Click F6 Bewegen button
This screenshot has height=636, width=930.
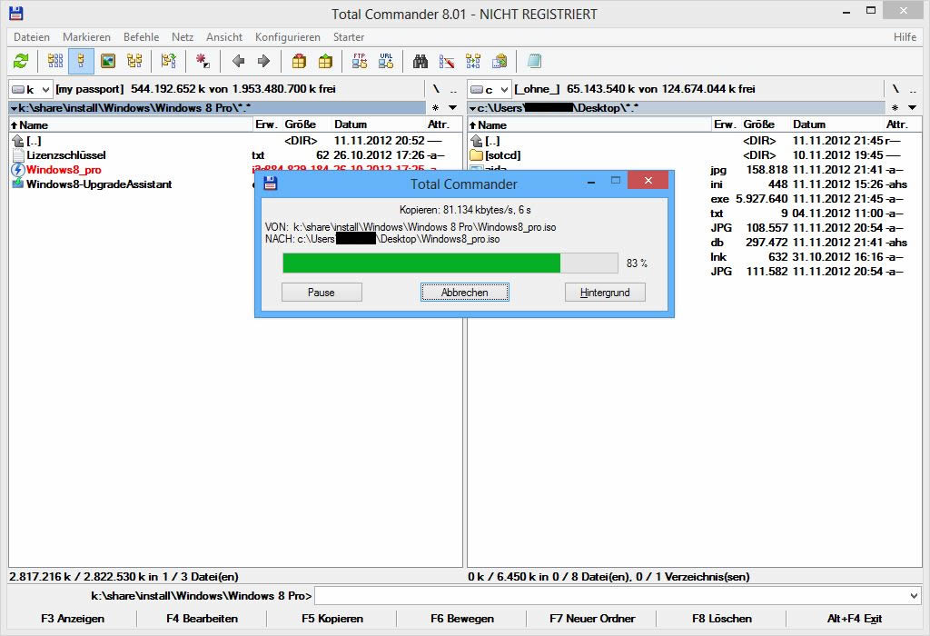click(462, 619)
